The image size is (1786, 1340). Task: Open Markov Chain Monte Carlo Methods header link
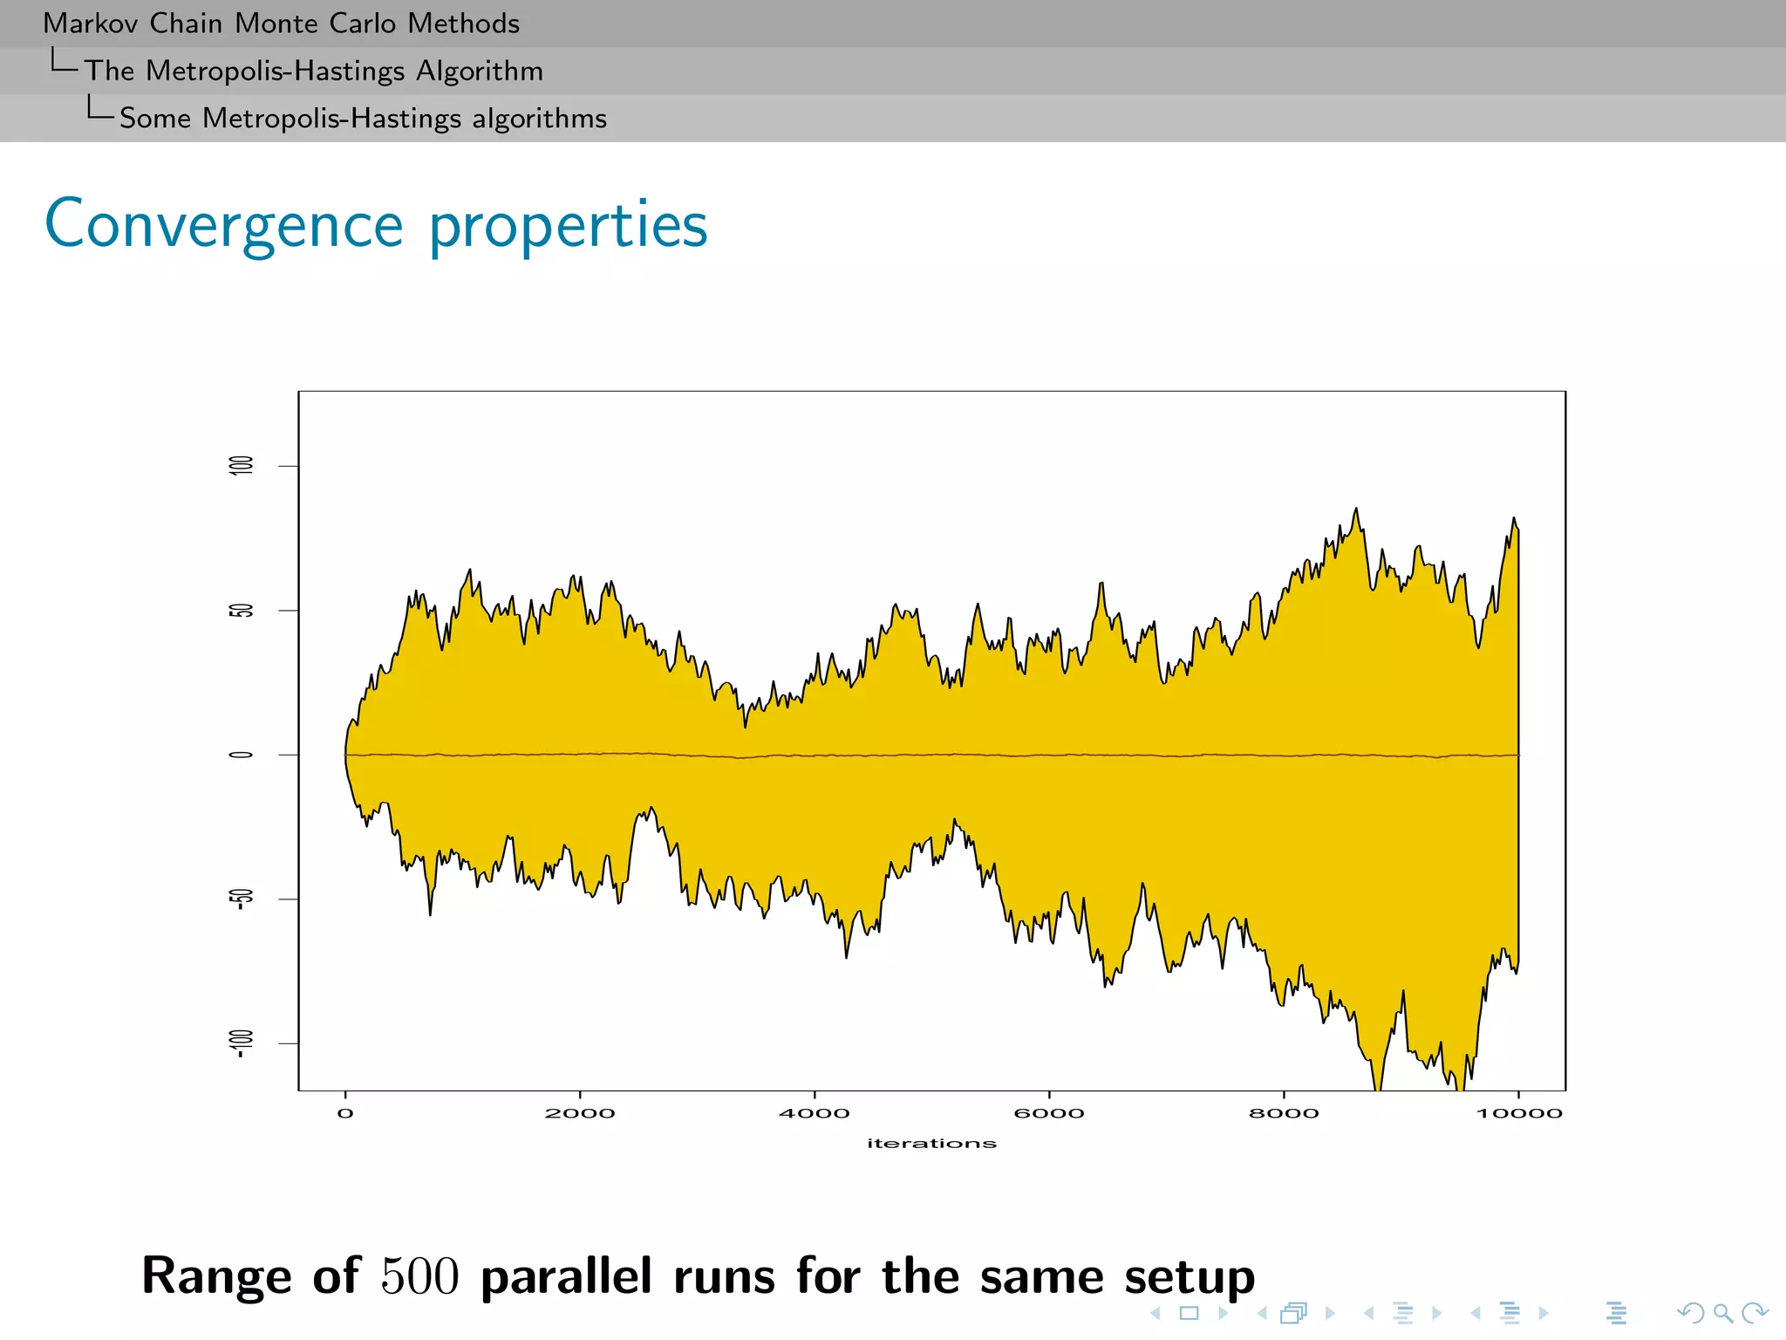click(281, 24)
